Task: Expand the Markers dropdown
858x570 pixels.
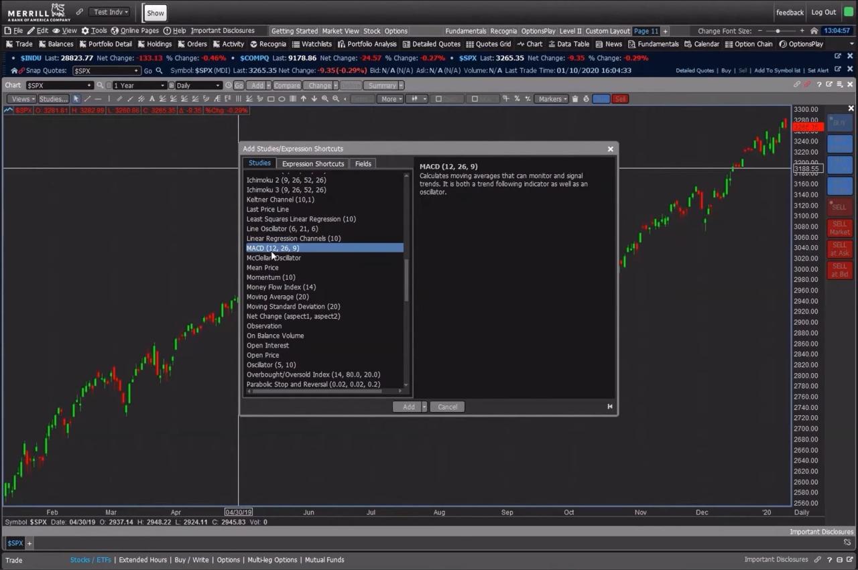Action: click(551, 98)
